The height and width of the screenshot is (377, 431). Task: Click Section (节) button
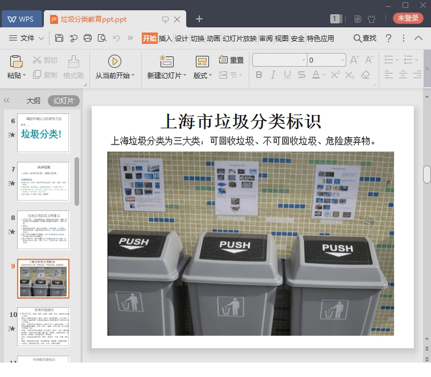230,75
